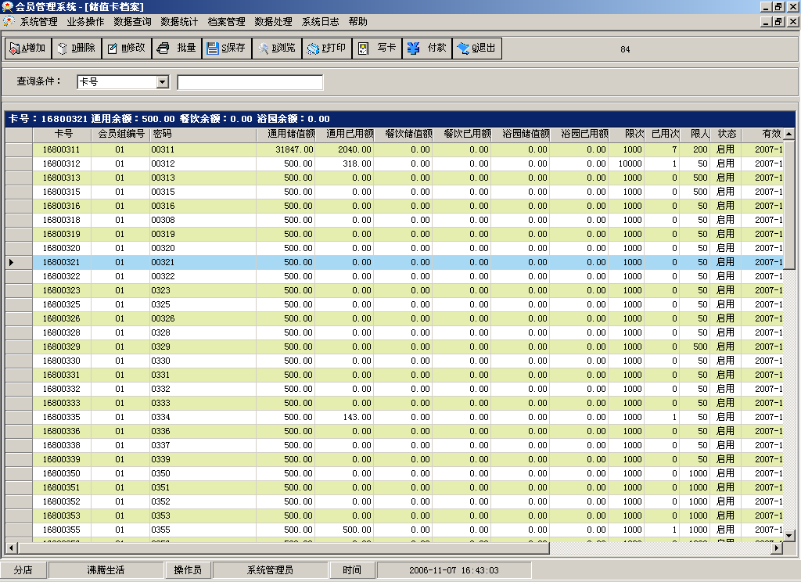Image resolution: width=801 pixels, height=582 pixels.
Task: Click the 卡号 column header
Action: (x=62, y=134)
